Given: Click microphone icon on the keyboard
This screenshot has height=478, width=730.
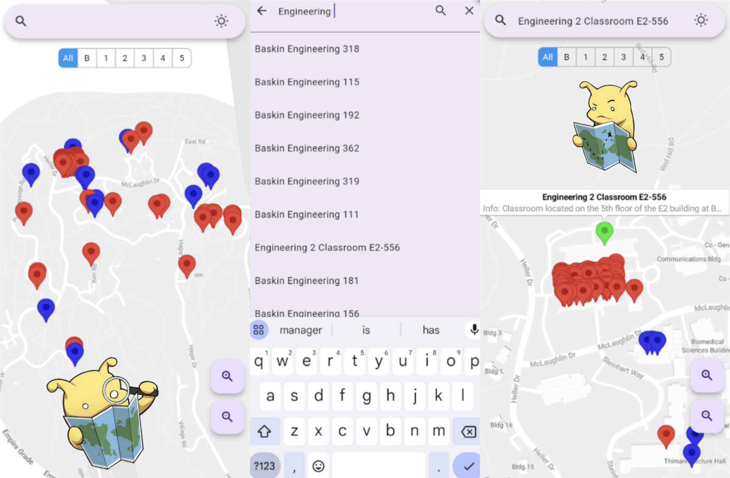Looking at the screenshot, I should (474, 330).
